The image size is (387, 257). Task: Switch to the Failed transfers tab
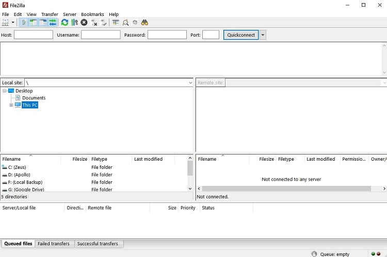(x=54, y=244)
